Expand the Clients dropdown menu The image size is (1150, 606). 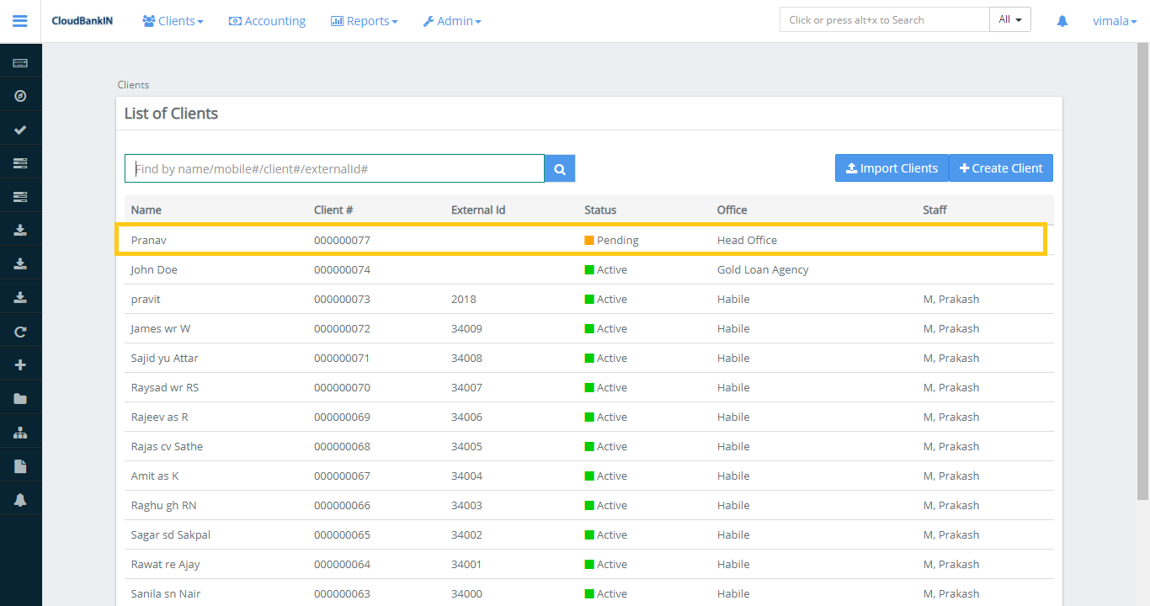tap(173, 21)
